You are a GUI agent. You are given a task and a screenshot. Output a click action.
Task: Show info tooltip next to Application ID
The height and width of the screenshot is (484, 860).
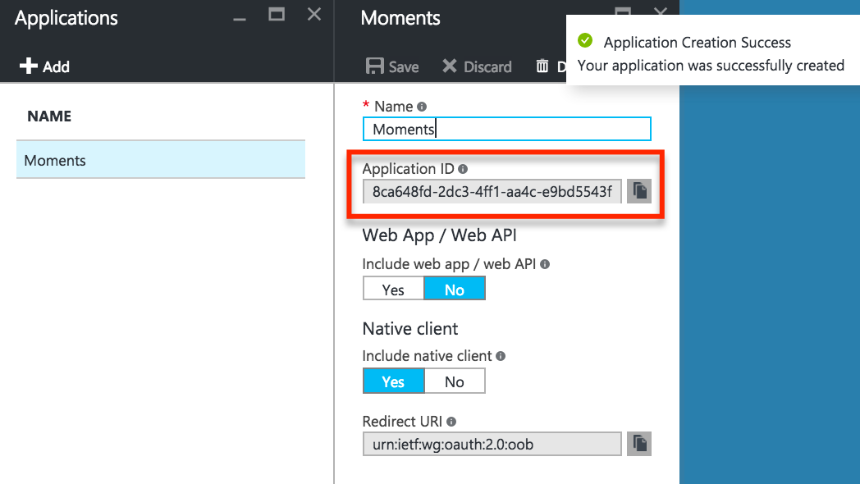(463, 169)
